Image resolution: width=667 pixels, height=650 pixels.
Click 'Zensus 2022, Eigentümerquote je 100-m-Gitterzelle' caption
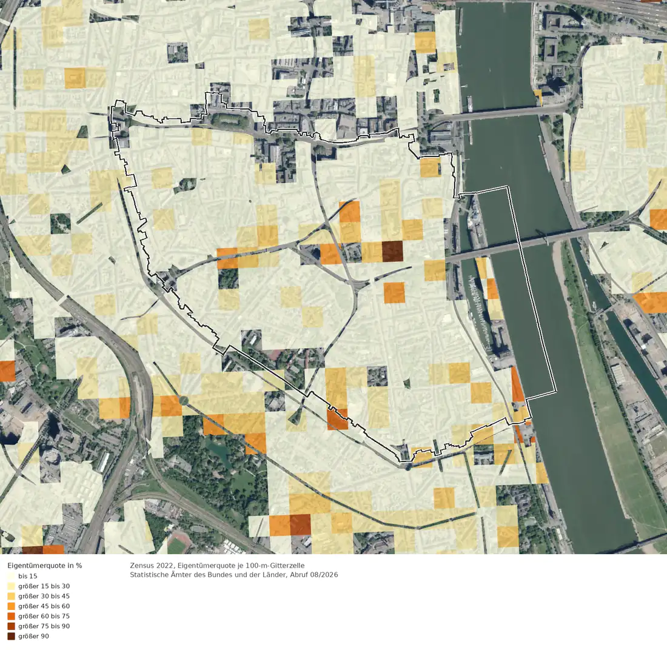click(x=217, y=565)
